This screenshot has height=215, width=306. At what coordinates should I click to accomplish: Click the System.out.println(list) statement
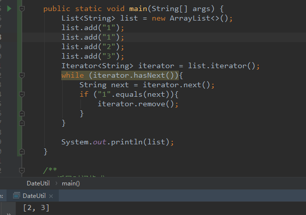117,142
